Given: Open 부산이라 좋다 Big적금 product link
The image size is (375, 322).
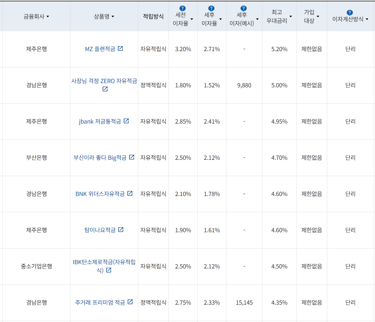Looking at the screenshot, I should pyautogui.click(x=100, y=158).
